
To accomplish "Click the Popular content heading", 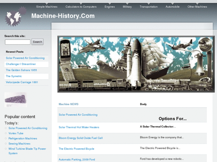I will (x=20, y=117).
